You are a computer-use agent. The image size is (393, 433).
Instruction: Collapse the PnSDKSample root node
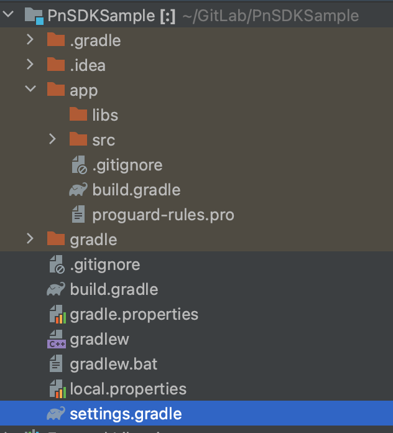click(8, 14)
